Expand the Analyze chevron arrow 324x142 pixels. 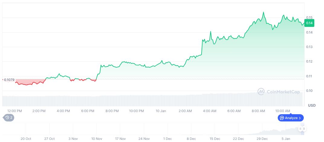pos(300,118)
